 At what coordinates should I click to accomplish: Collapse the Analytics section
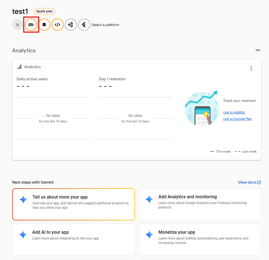point(258,50)
